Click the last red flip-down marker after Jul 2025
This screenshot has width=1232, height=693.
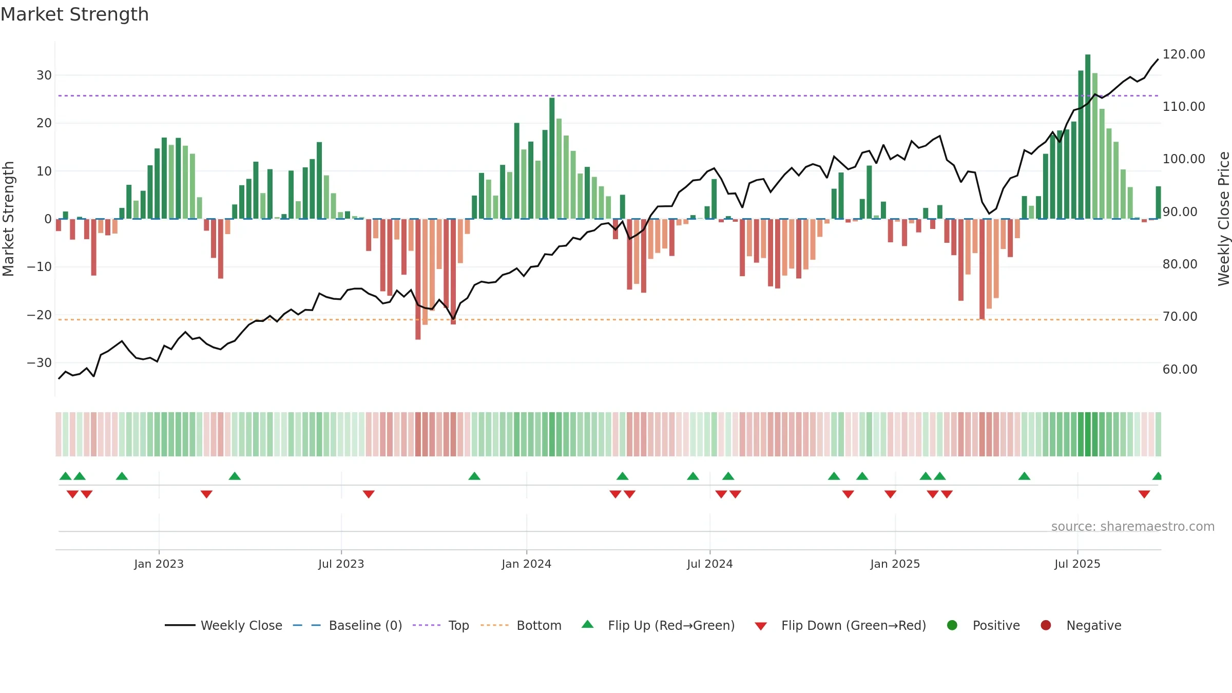[x=1144, y=494]
